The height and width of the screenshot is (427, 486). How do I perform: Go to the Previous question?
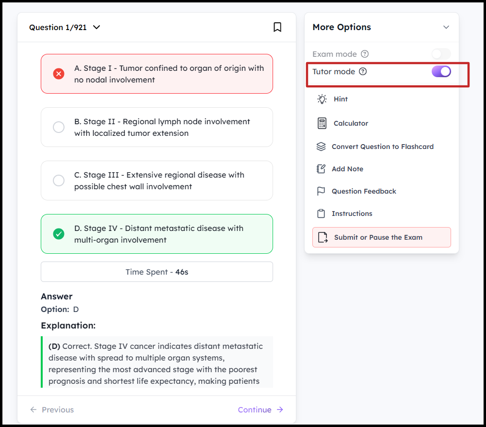(52, 410)
